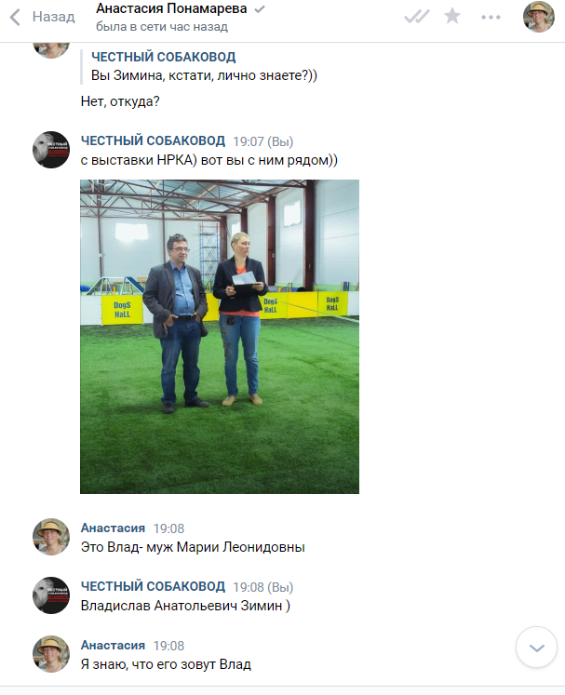Open Анастасия name above 'Это Влад' message
This screenshot has height=695, width=565.
pyautogui.click(x=113, y=528)
